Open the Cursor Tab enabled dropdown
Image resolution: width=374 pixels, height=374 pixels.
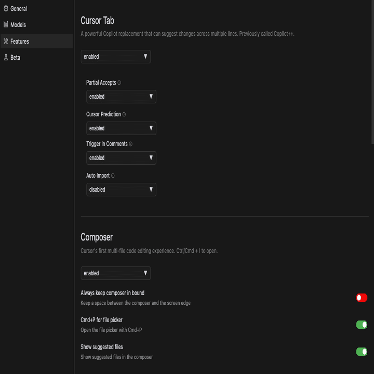pyautogui.click(x=116, y=57)
